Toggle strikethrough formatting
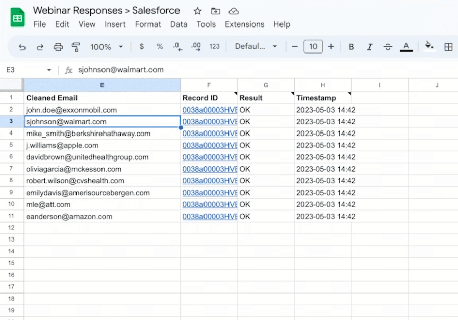The width and height of the screenshot is (458, 320). [x=388, y=47]
